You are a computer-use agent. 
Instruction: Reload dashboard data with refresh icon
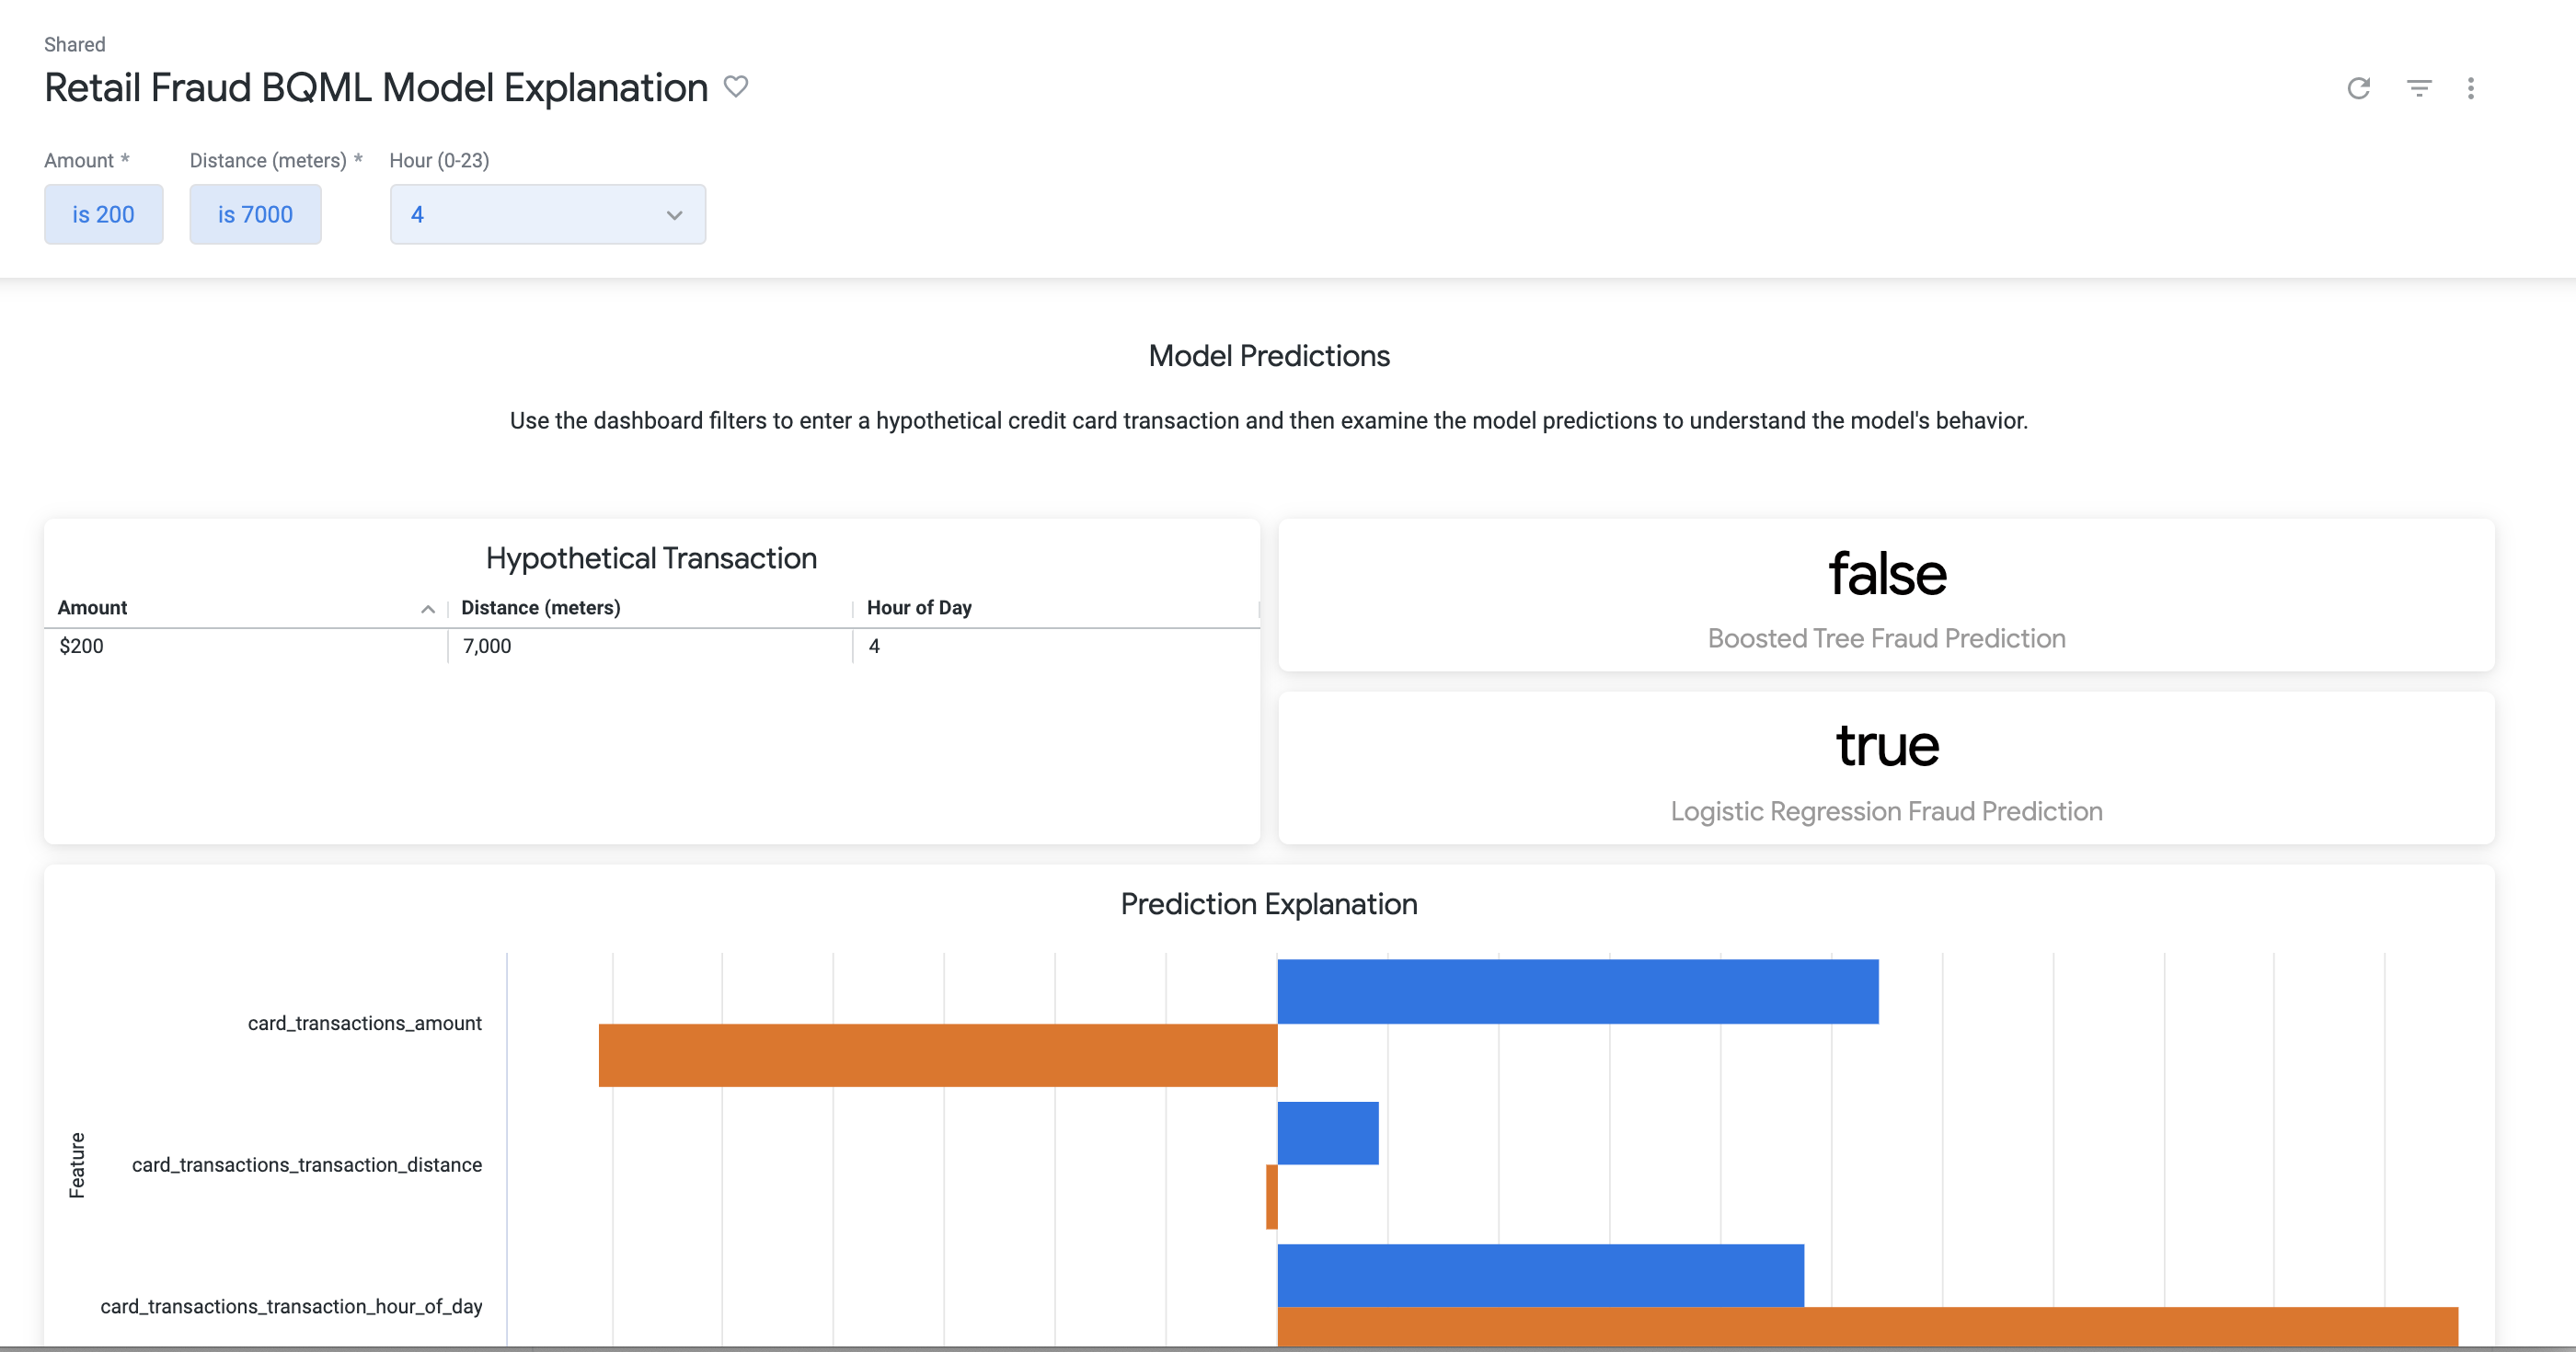(x=2358, y=88)
